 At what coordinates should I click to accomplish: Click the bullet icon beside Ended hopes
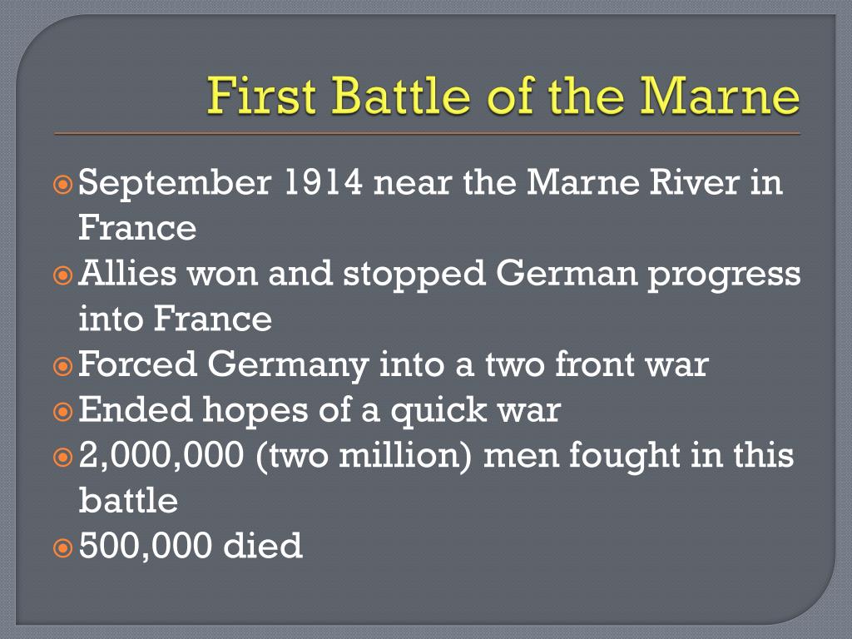point(63,412)
